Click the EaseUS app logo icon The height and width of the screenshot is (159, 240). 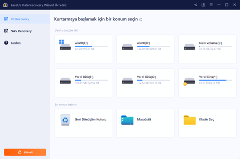point(5,5)
